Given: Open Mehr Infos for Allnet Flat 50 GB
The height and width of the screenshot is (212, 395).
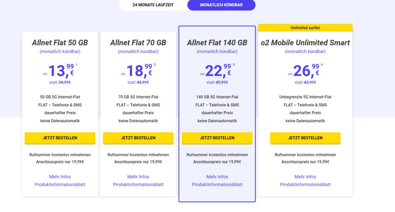Looking at the screenshot, I should 60,177.
